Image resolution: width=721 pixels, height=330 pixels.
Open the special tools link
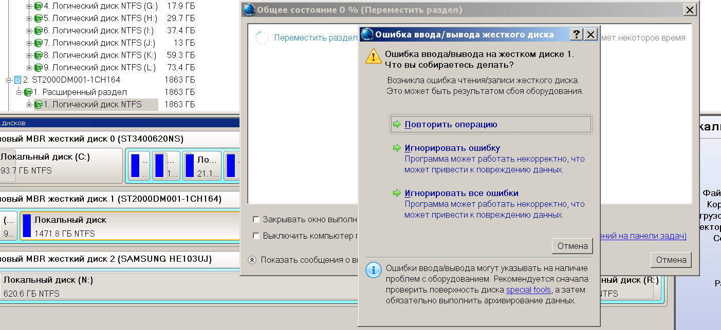(x=529, y=290)
